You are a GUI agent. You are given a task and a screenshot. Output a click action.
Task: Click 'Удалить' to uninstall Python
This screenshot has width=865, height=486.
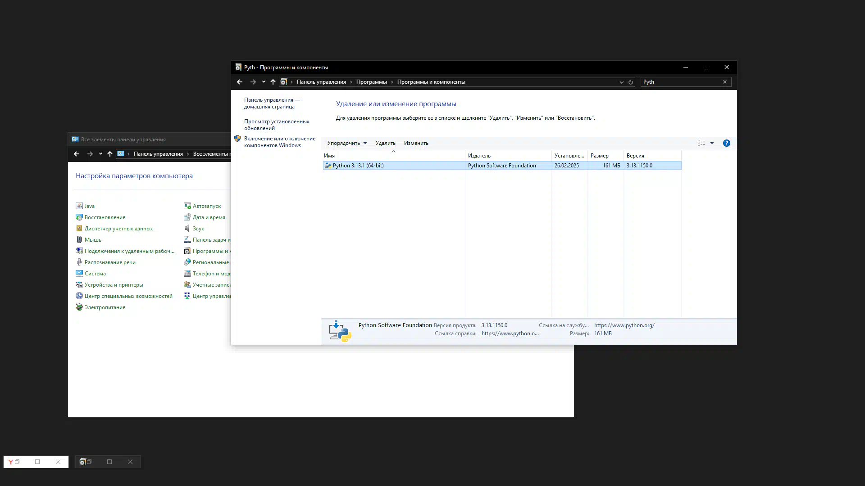pyautogui.click(x=385, y=143)
